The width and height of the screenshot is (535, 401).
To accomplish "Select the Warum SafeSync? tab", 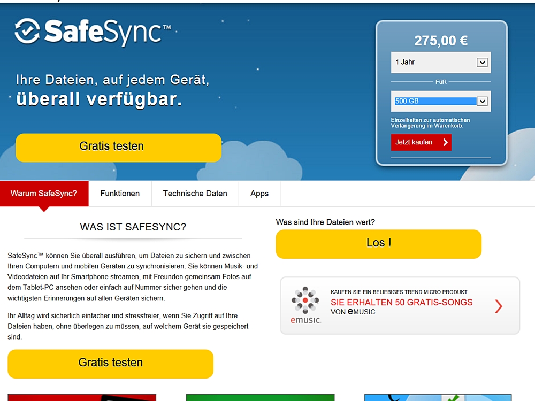I will pos(44,194).
